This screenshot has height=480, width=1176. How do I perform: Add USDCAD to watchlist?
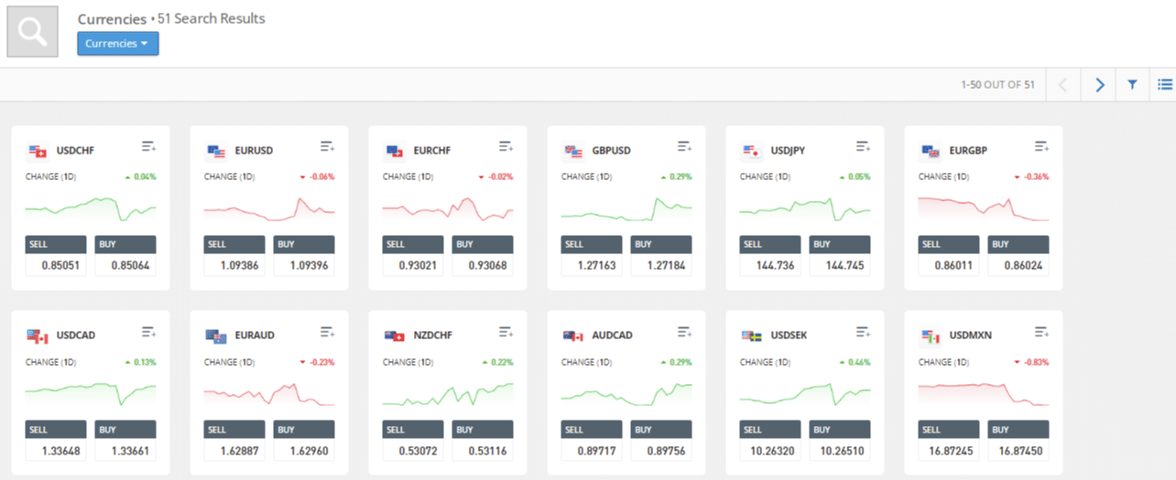149,331
